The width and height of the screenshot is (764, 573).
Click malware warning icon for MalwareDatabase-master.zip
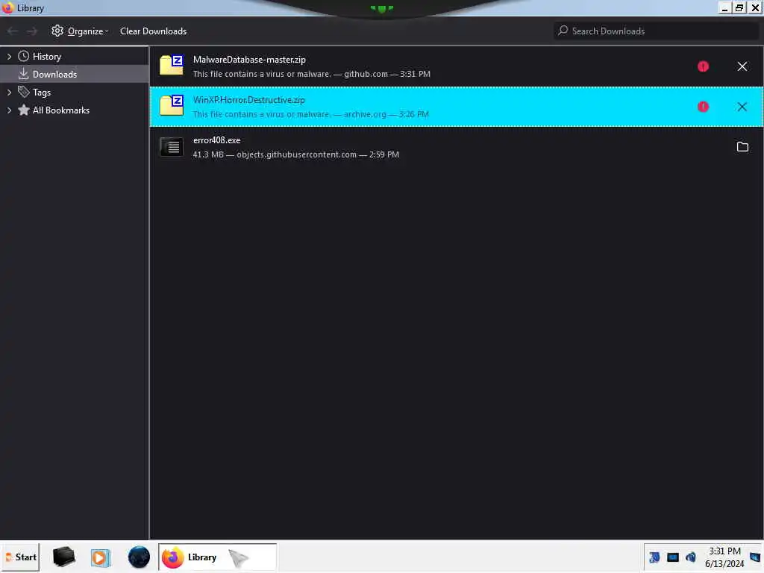703,66
